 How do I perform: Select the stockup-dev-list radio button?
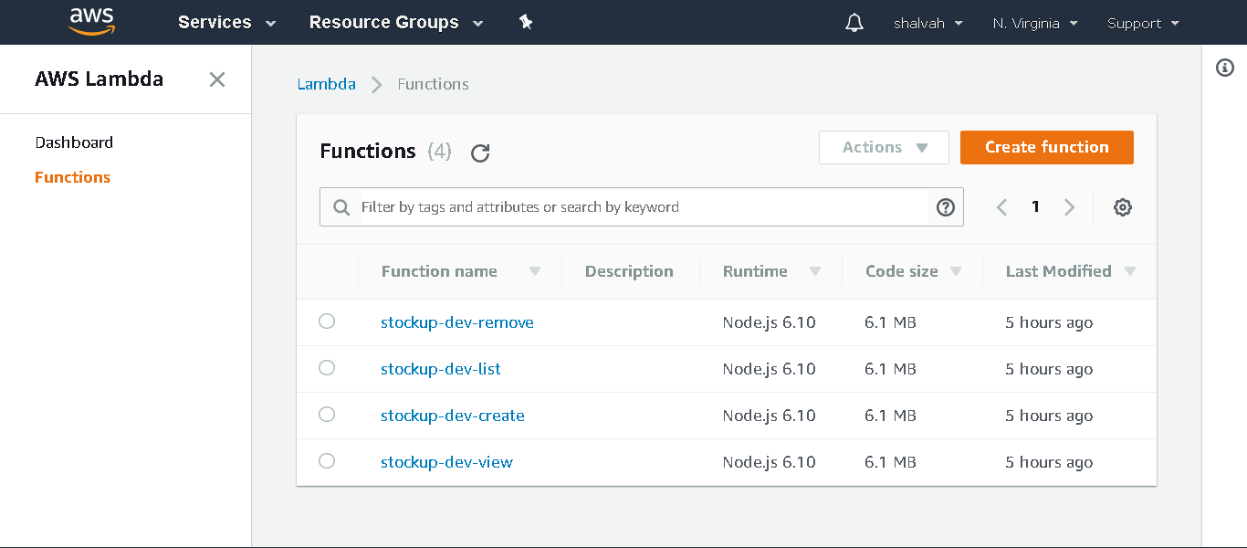pos(327,368)
